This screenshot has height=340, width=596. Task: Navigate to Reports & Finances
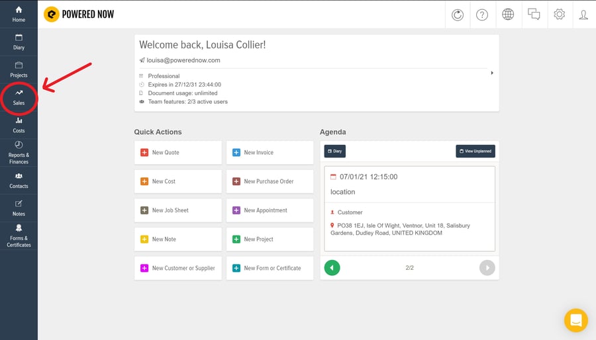19,152
